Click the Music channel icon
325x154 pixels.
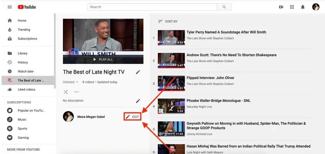pyautogui.click(x=10, y=119)
